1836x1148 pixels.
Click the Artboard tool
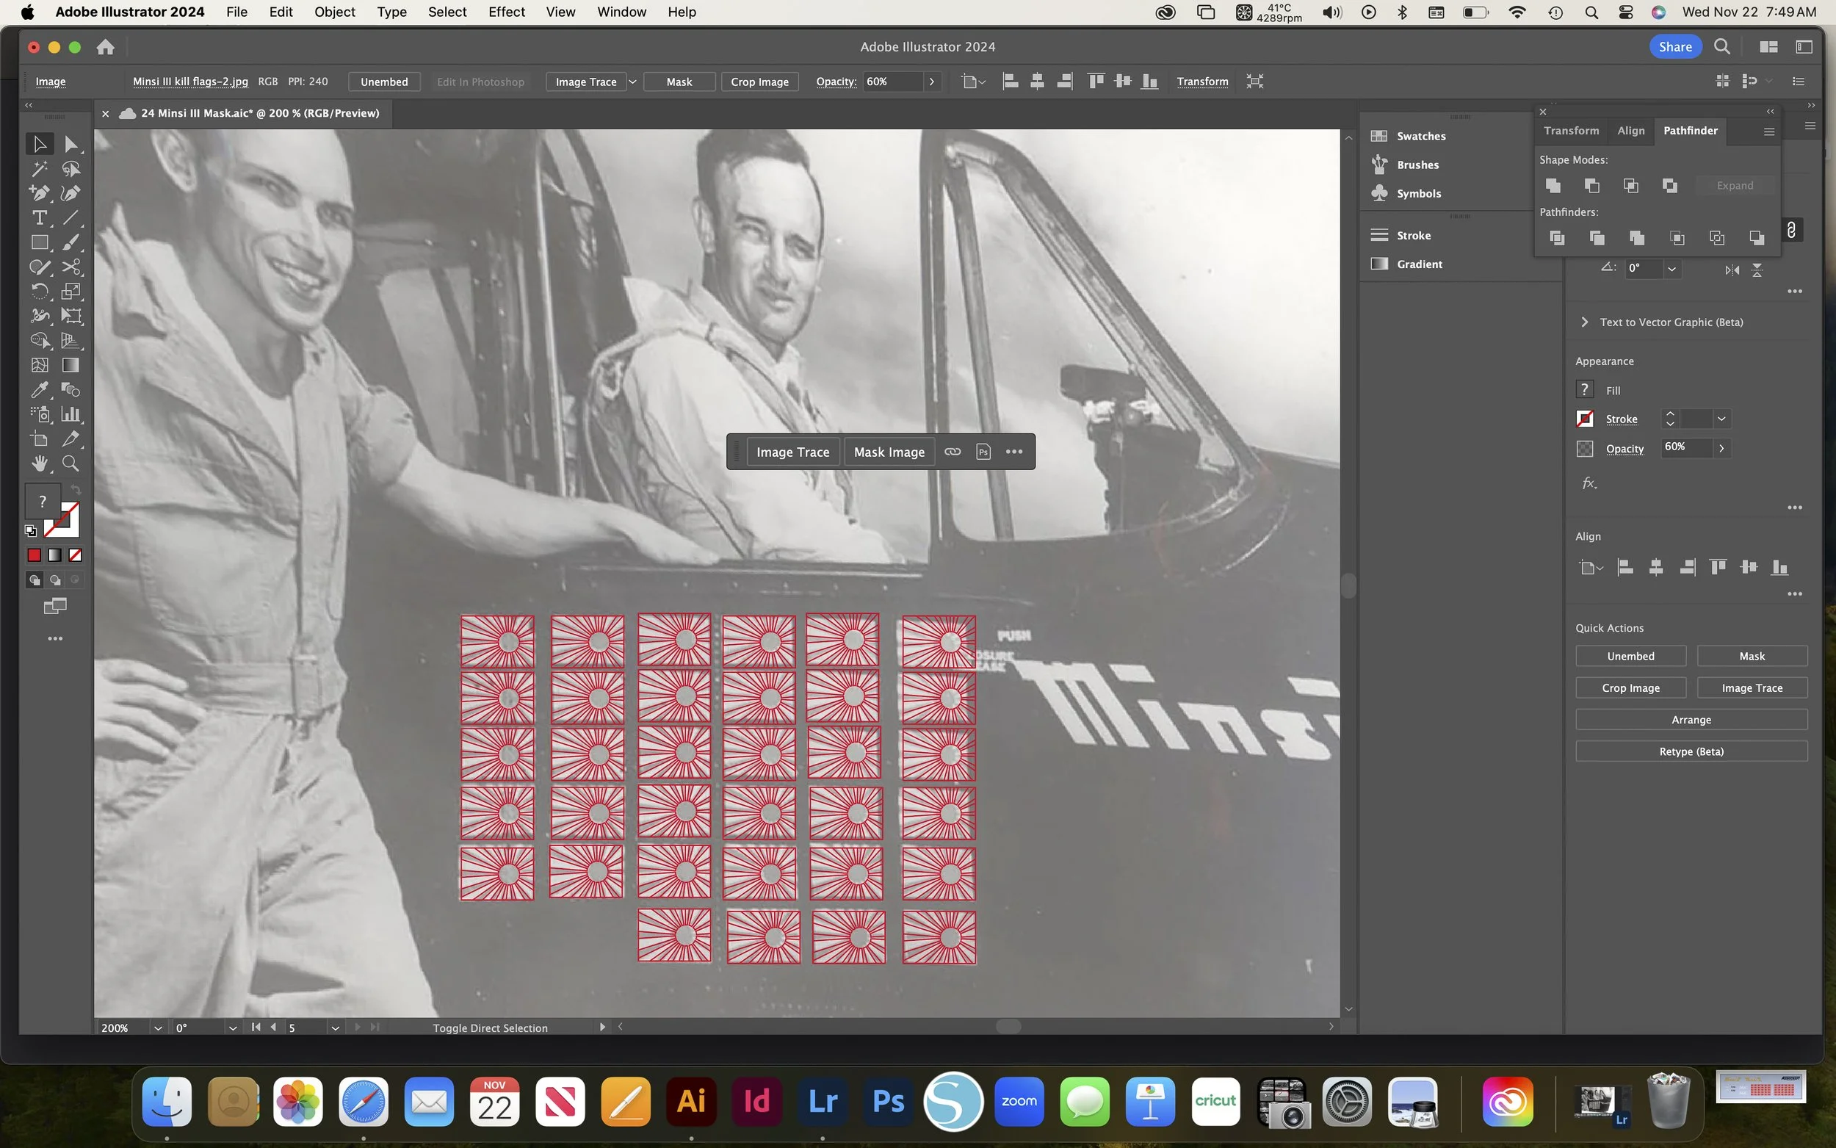coord(40,438)
